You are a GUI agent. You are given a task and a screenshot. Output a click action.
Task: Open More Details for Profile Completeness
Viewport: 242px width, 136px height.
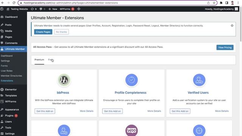coord(154,111)
